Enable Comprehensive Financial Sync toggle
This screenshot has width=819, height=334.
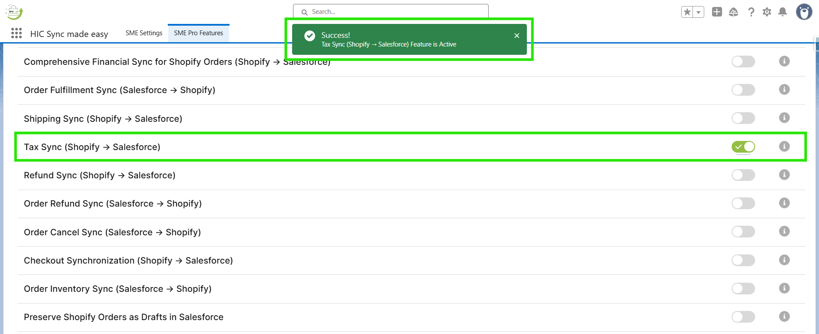[743, 62]
